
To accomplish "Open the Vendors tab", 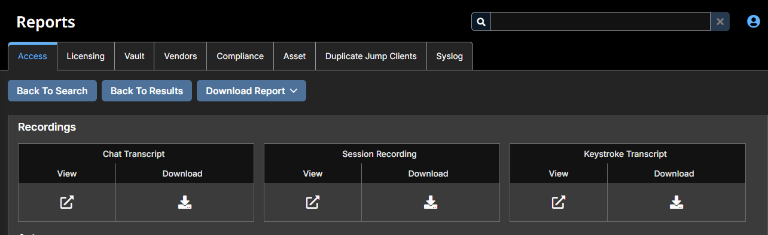I will tap(181, 56).
